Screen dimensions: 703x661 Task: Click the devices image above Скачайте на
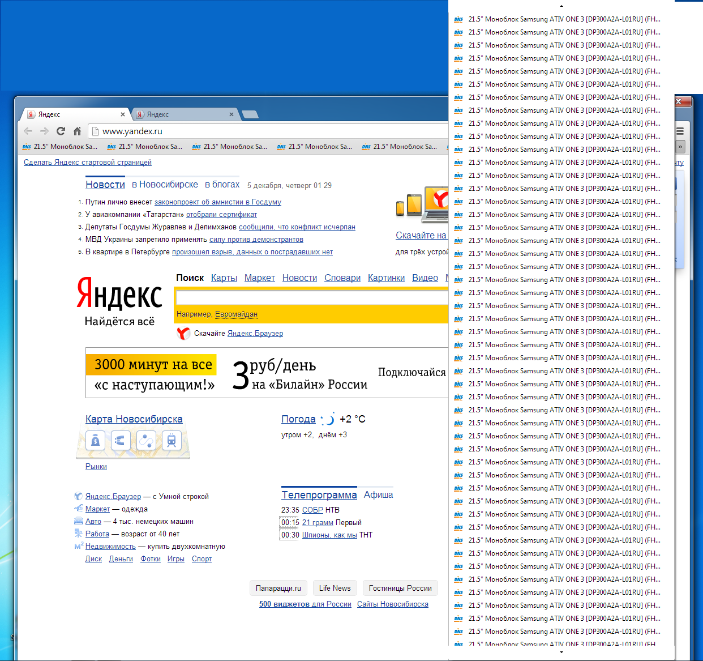pos(422,204)
